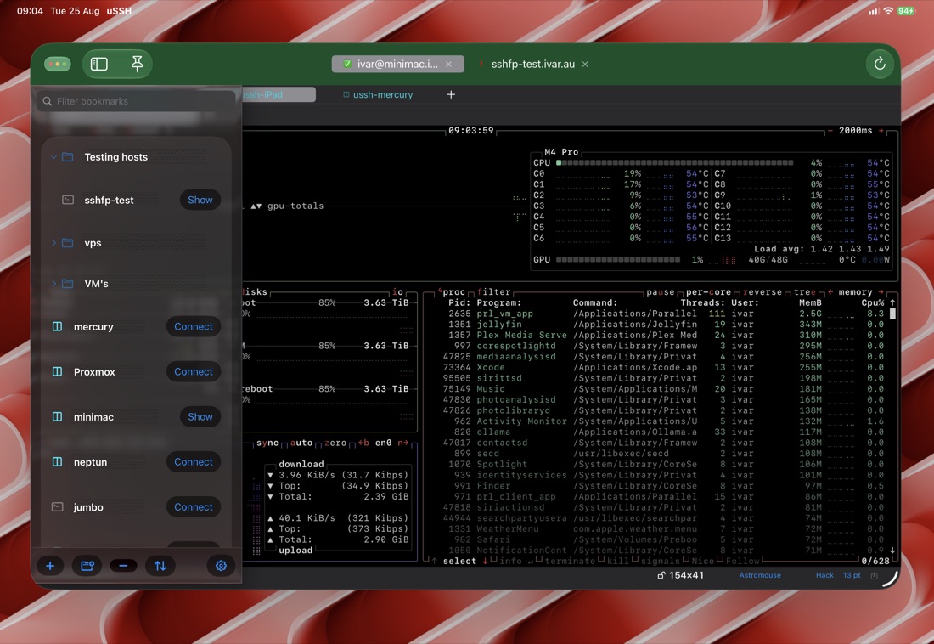934x644 pixels.
Task: Open the Hack font selector
Action: point(824,575)
